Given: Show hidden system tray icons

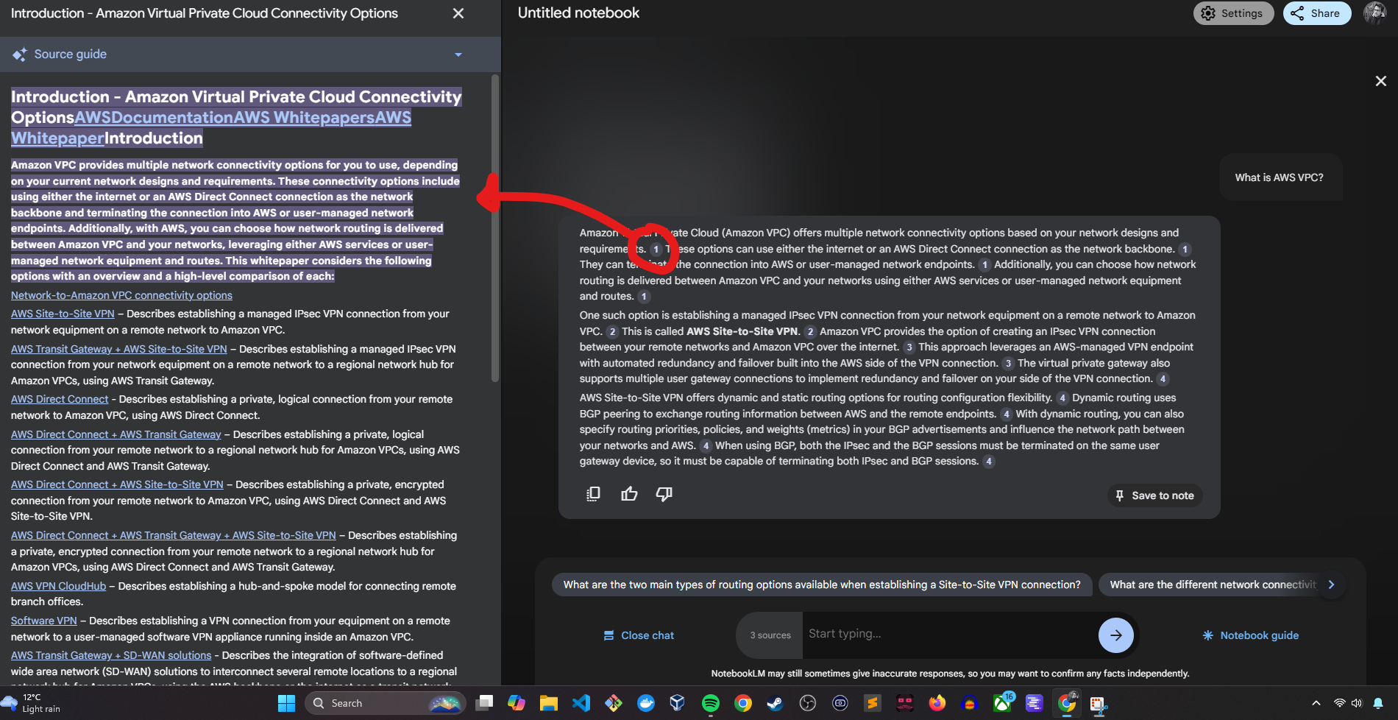Looking at the screenshot, I should 1316,703.
